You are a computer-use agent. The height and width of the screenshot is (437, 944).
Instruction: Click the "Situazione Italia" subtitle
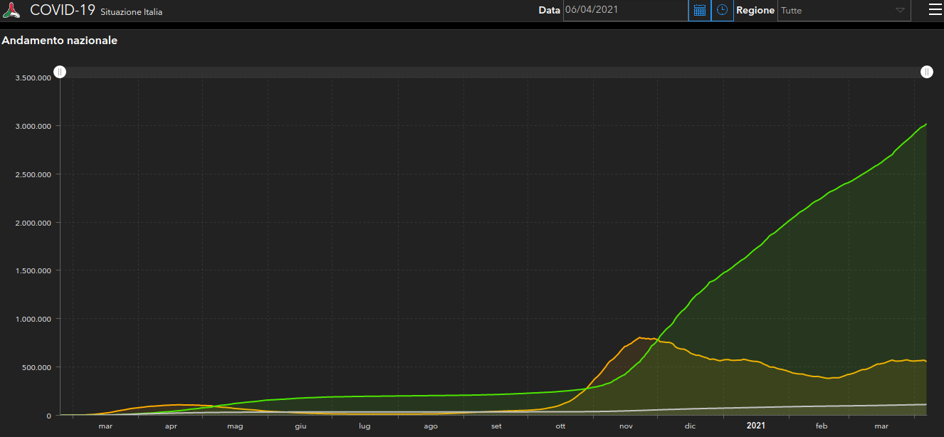point(131,12)
